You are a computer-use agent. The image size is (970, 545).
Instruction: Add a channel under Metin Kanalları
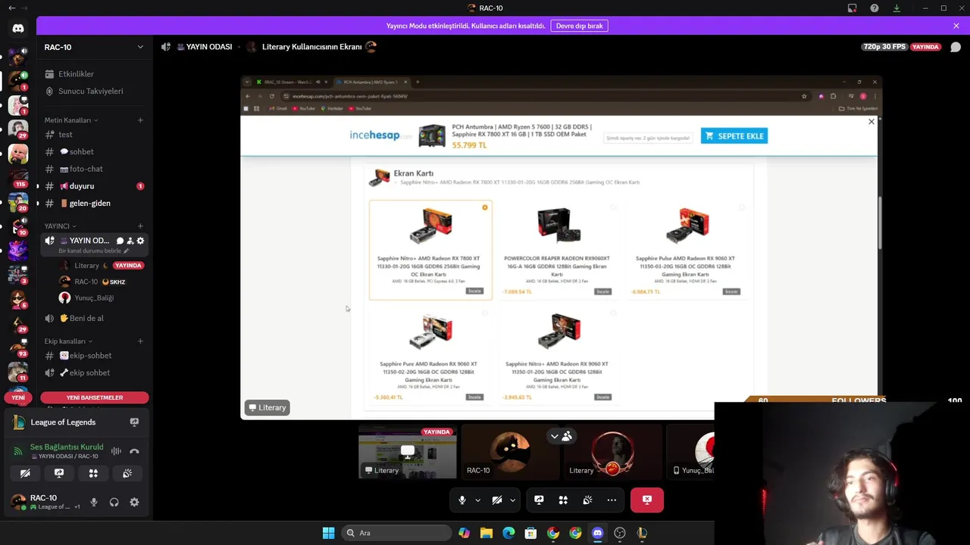pos(140,120)
